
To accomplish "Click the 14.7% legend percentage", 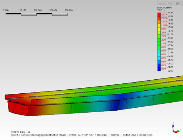I will coord(164,22).
